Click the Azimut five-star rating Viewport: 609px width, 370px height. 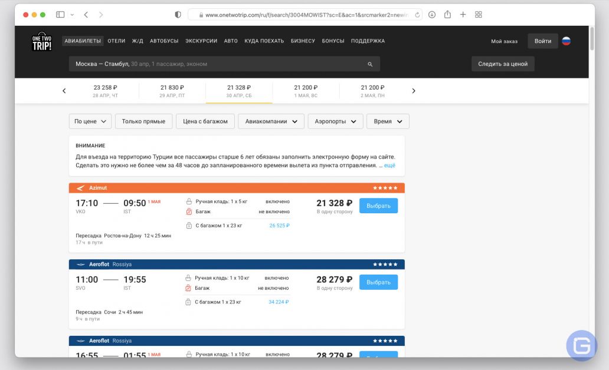(385, 188)
